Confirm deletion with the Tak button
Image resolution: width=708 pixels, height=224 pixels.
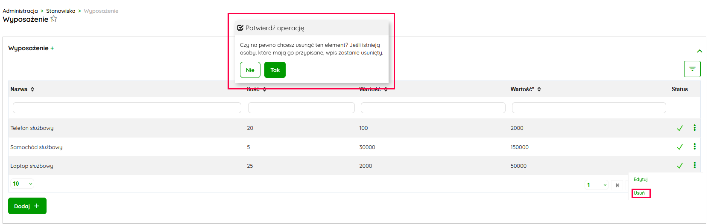click(x=275, y=70)
